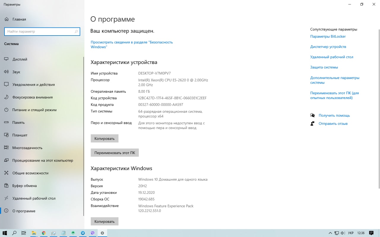Open the Защита системы link

[324, 67]
